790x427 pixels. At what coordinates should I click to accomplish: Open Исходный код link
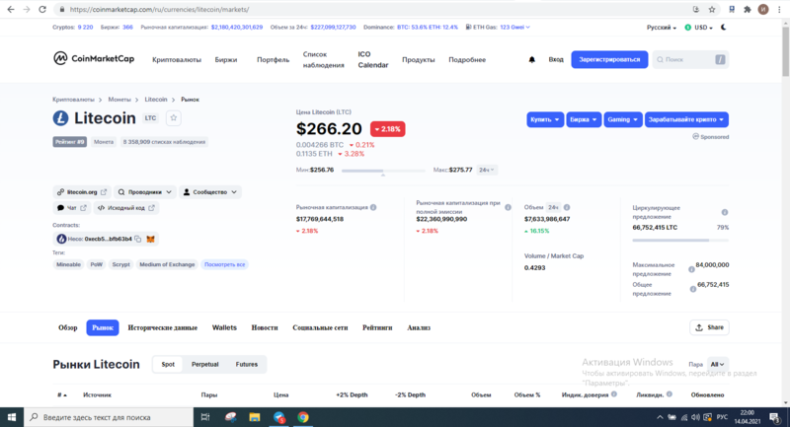126,208
